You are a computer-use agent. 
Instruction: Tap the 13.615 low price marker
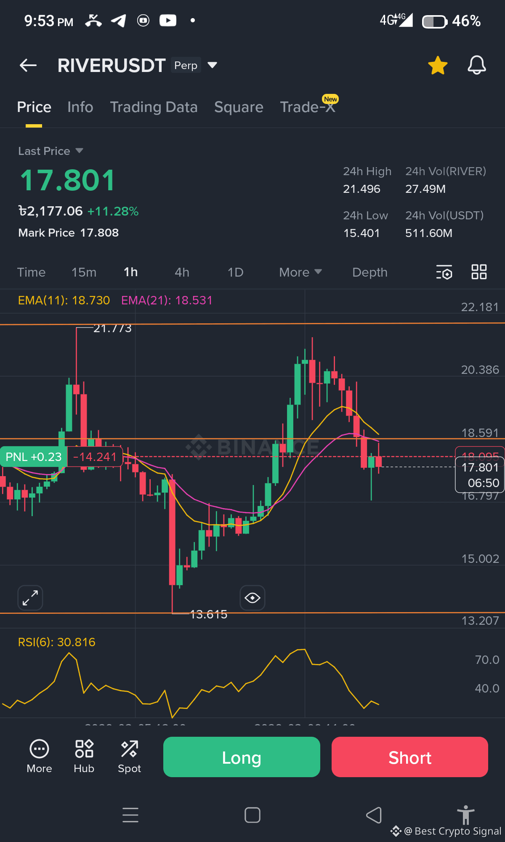208,614
